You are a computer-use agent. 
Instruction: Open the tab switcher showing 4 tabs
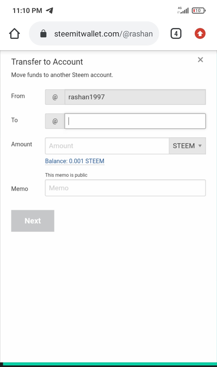tap(176, 34)
